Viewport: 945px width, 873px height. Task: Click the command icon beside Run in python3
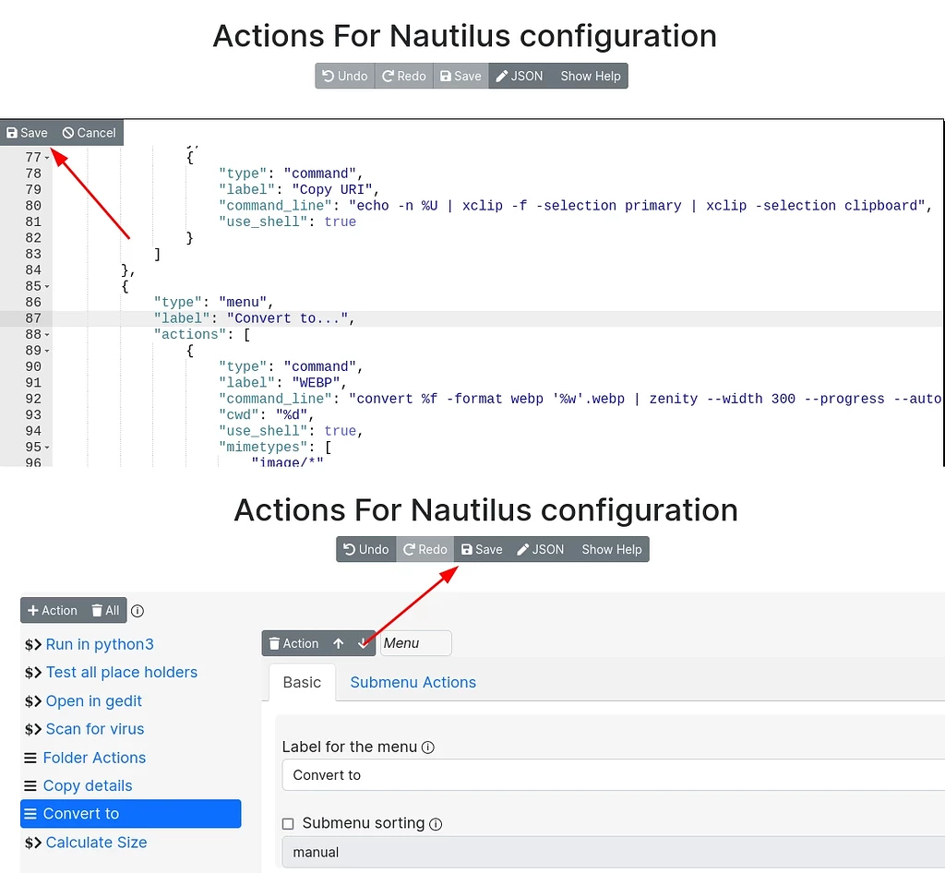(32, 644)
